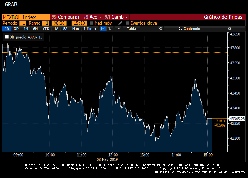Select the line chart type icon
The image size is (248, 178).
103,29
